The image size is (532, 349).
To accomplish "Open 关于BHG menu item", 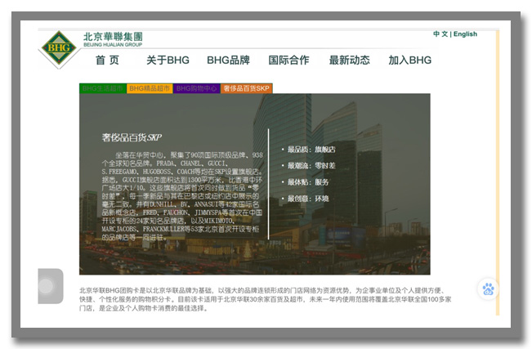I will [168, 60].
